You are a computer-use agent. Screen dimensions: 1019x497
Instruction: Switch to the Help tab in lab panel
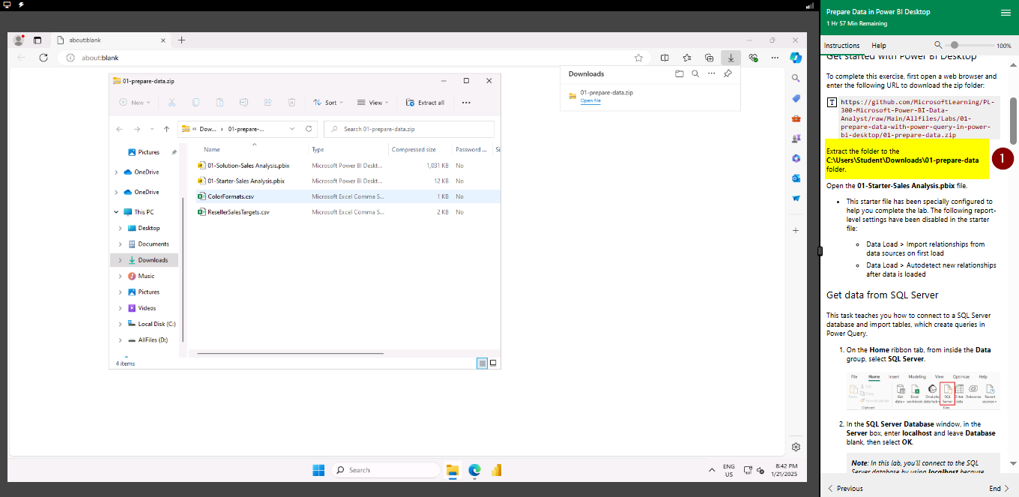click(879, 46)
